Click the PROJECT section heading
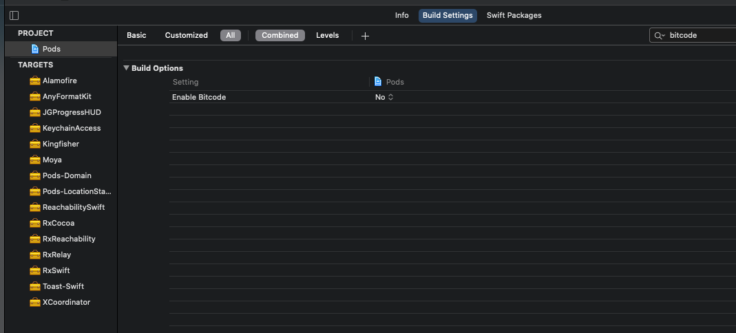736x333 pixels. (x=36, y=33)
